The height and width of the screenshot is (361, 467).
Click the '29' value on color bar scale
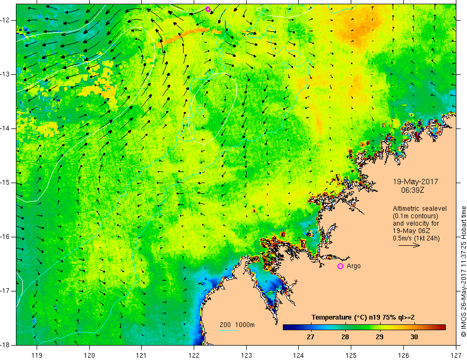click(379, 337)
